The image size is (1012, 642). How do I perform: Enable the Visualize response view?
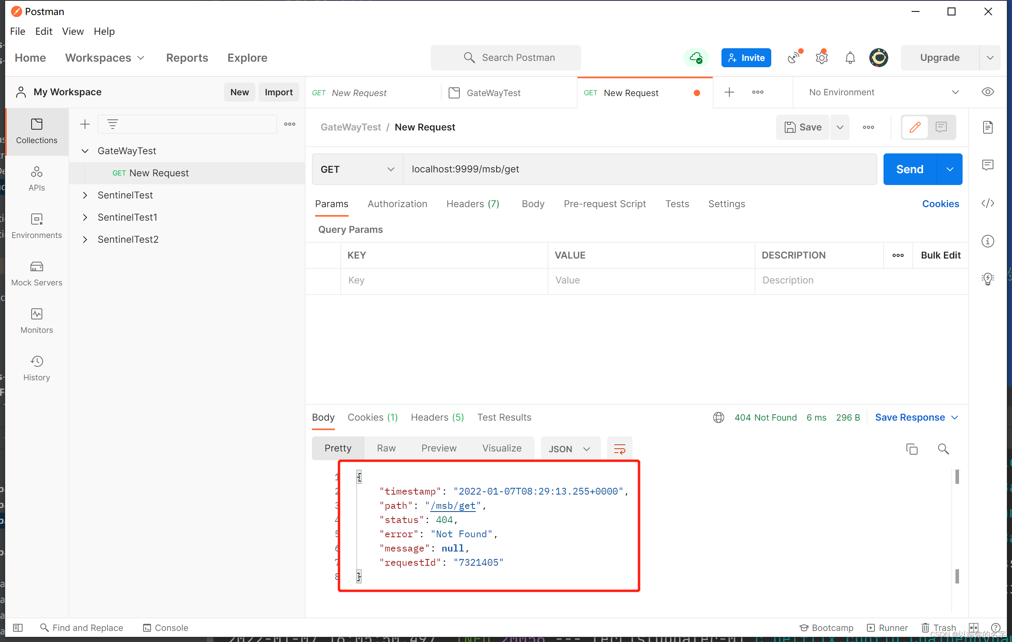tap(500, 448)
